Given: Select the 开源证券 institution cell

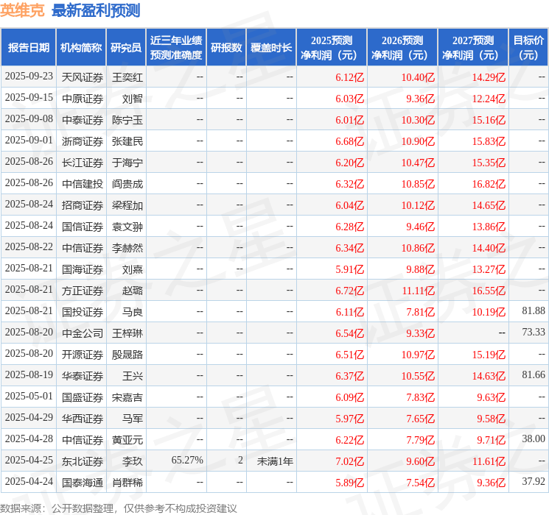Looking at the screenshot, I should point(83,355).
